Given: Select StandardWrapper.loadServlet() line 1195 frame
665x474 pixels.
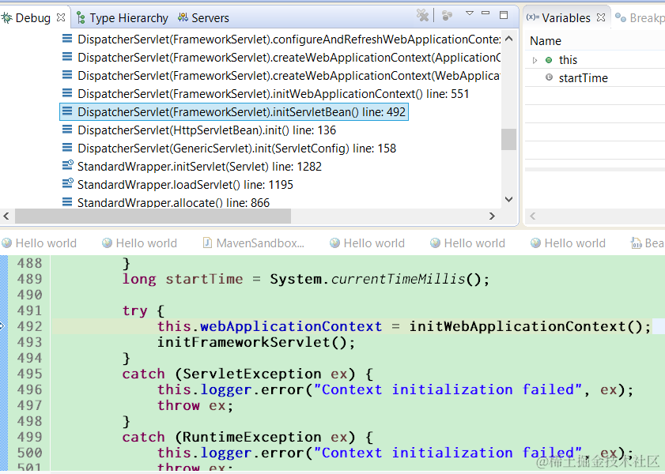Looking at the screenshot, I should point(177,185).
